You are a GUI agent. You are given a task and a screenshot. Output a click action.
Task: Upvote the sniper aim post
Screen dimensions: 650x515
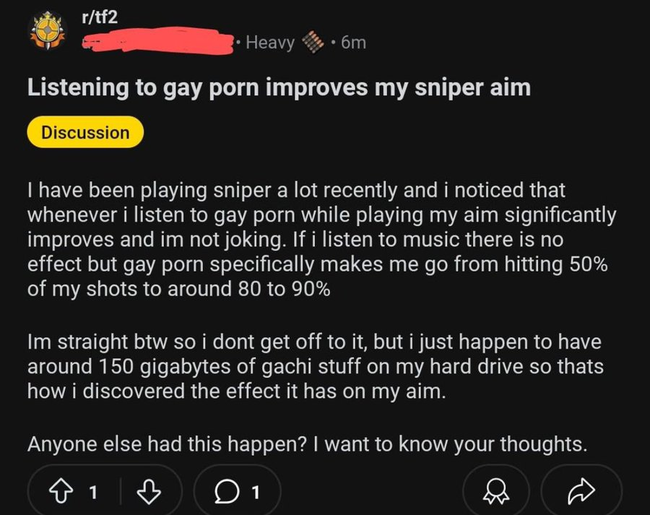[x=61, y=492]
